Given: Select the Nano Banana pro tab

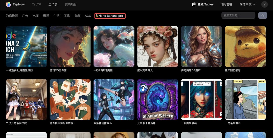Looking at the screenshot, I should tap(110, 16).
